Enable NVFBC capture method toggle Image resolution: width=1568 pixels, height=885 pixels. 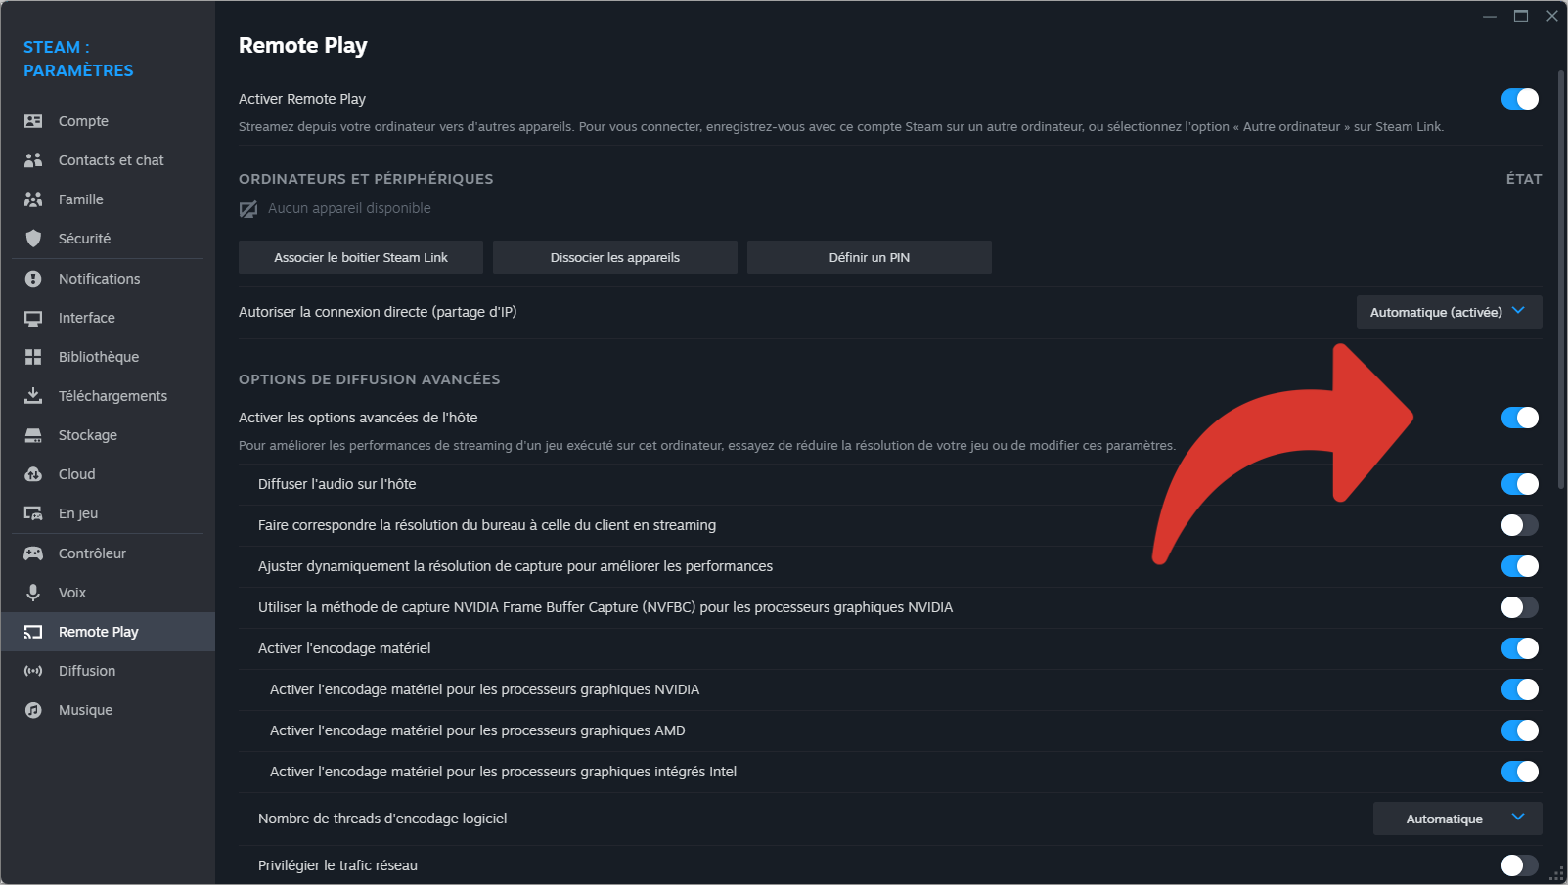(x=1520, y=607)
